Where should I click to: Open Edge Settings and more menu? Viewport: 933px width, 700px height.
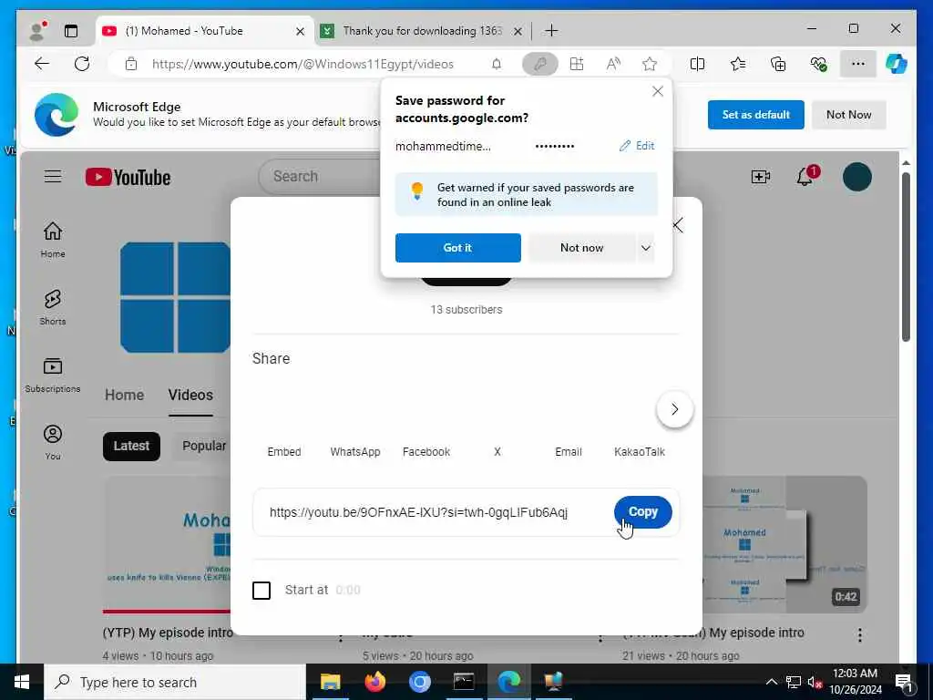858,64
